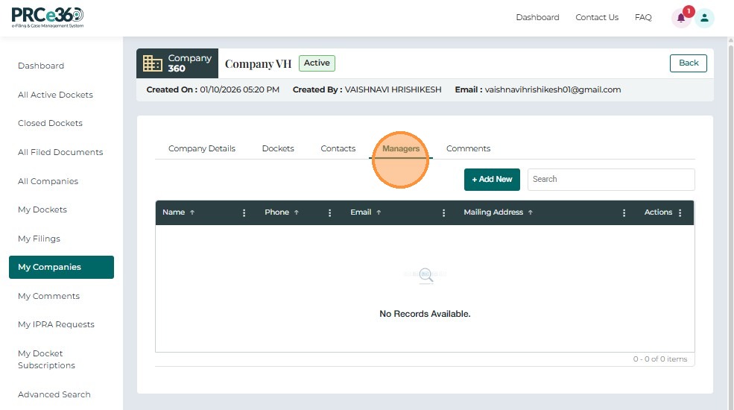Open My Docket Subscriptions

[46, 359]
